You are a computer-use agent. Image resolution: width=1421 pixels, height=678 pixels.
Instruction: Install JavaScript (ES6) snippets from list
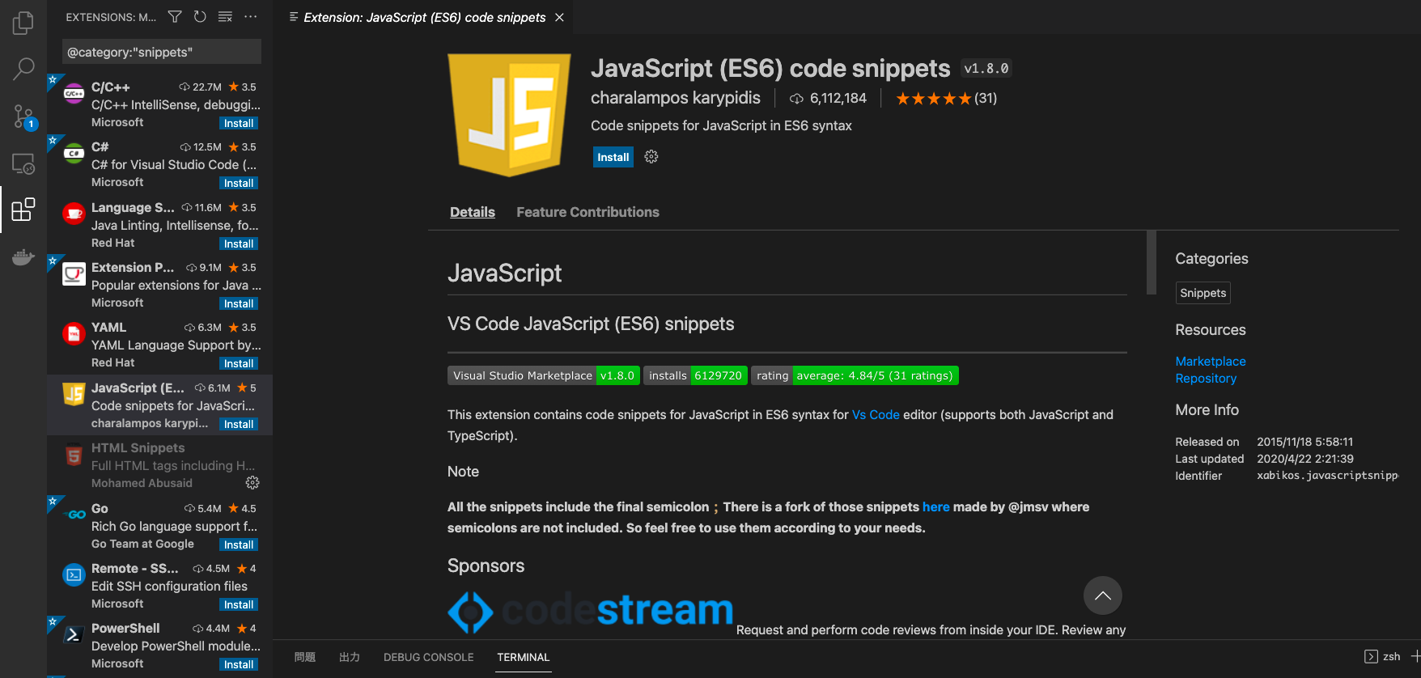[239, 424]
